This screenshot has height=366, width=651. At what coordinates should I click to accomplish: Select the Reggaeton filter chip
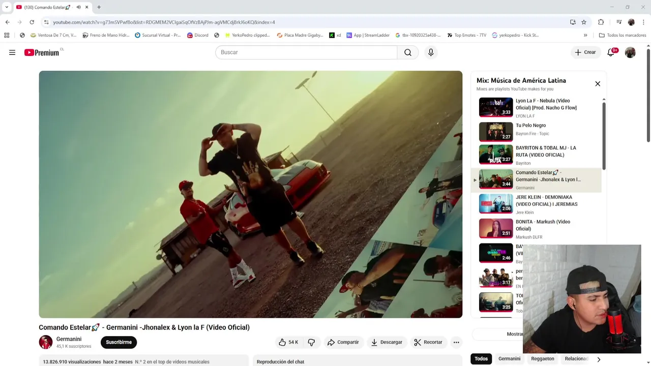543,359
